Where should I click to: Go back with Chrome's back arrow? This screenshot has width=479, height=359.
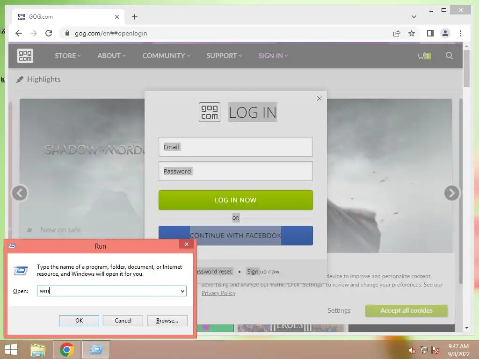coord(19,33)
